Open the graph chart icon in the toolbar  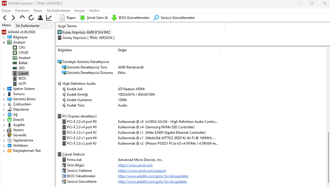click(x=49, y=18)
